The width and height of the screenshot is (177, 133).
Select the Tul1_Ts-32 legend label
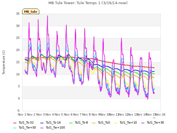(x=26, y=122)
